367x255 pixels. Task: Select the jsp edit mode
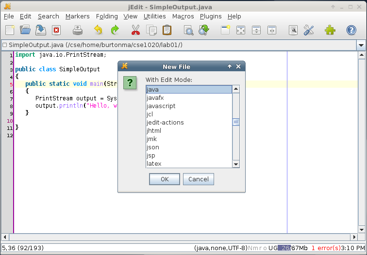189,156
